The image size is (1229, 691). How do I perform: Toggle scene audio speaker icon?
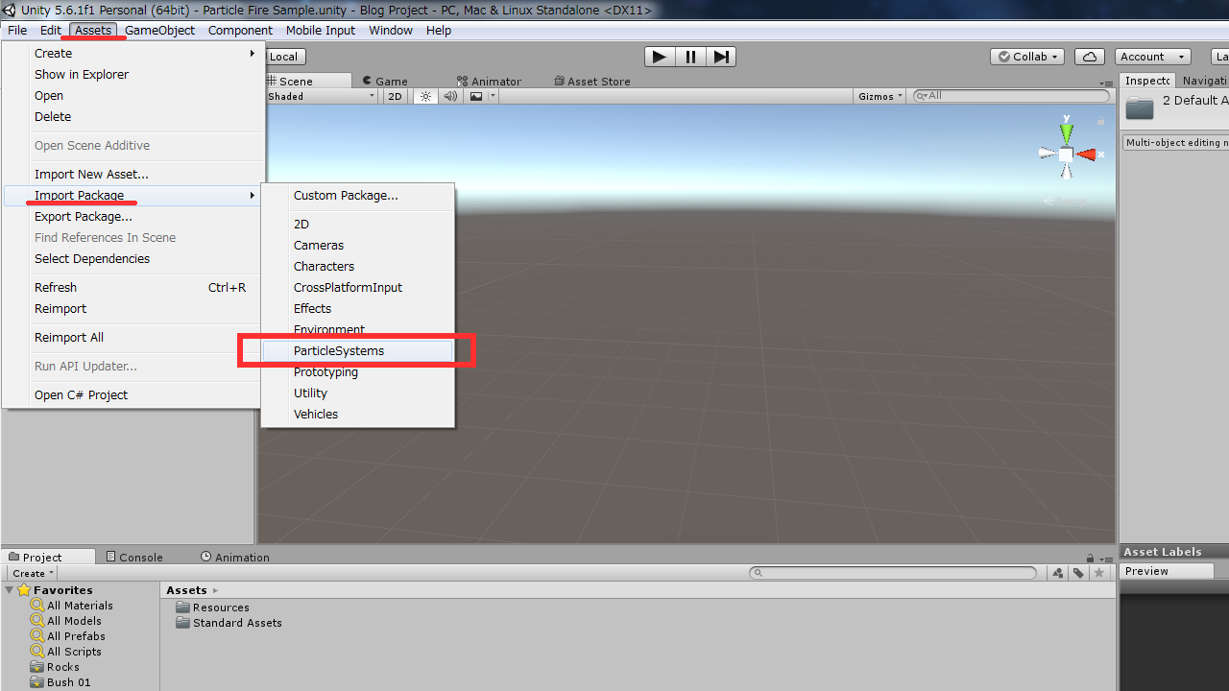[450, 96]
